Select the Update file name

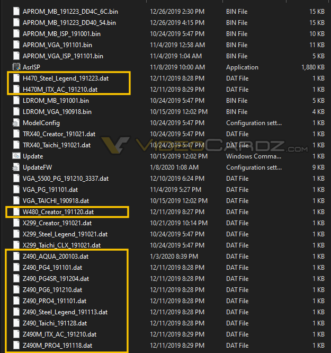pos(33,156)
